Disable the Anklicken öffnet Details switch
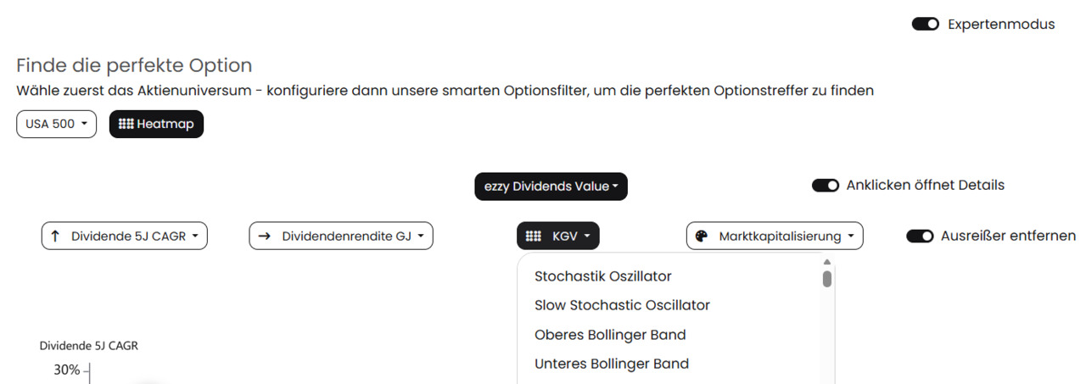The image size is (1086, 384). [x=826, y=185]
